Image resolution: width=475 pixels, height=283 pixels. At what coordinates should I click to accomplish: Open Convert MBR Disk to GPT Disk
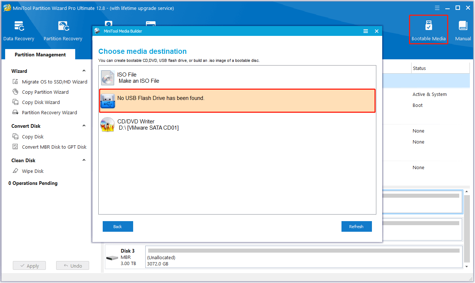(x=54, y=147)
